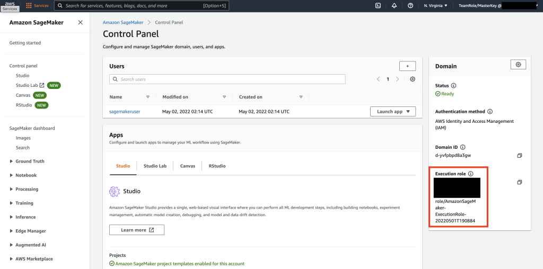Image resolution: width=543 pixels, height=269 pixels.
Task: Open SageMaker dashboard in sidebar
Action: pyautogui.click(x=32, y=128)
